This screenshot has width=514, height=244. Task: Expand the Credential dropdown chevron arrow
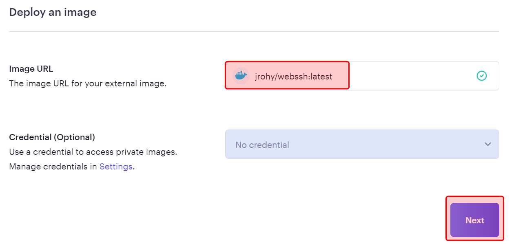pos(487,144)
